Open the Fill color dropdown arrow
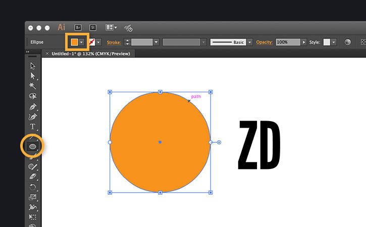The height and width of the screenshot is (227, 366). (81, 42)
